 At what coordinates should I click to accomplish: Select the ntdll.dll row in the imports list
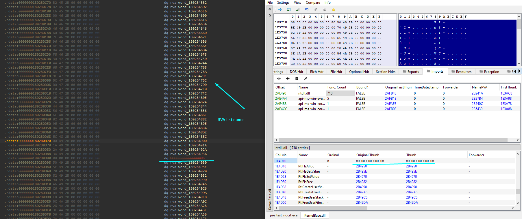coord(304,93)
